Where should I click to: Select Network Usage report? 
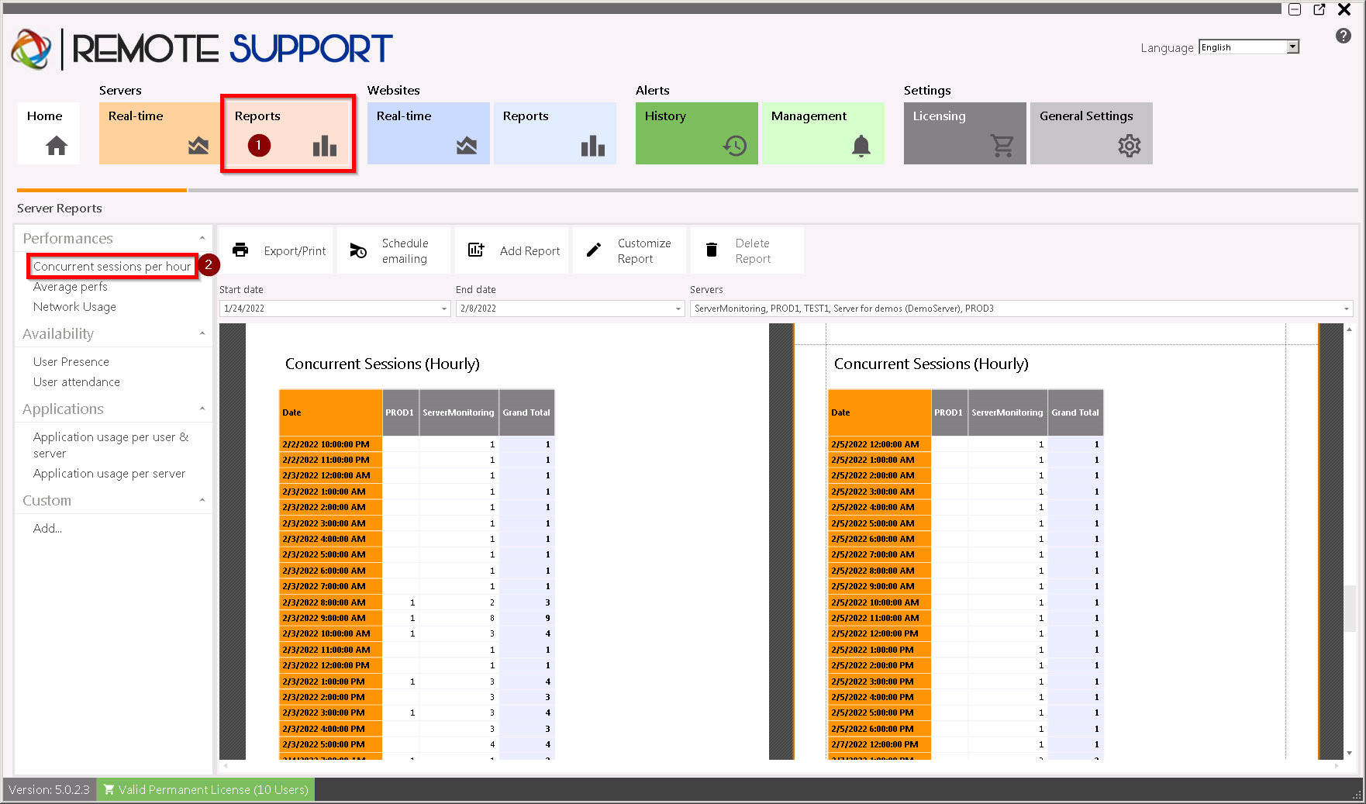point(74,307)
